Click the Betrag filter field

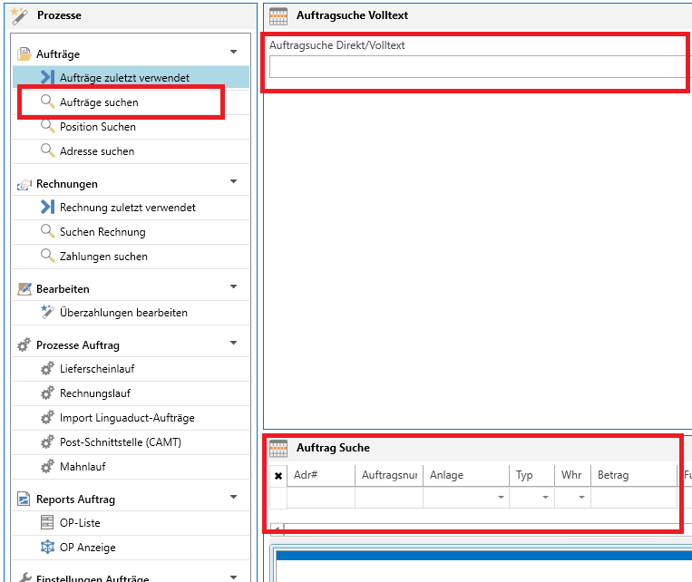click(x=632, y=498)
